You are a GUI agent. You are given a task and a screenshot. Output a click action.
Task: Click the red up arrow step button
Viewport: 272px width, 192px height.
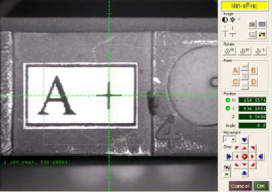point(245,148)
